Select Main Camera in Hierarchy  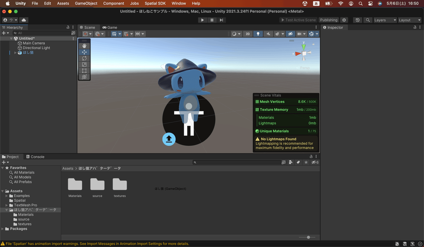(34, 43)
